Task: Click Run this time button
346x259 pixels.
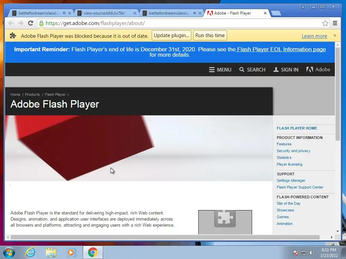Action: [210, 35]
